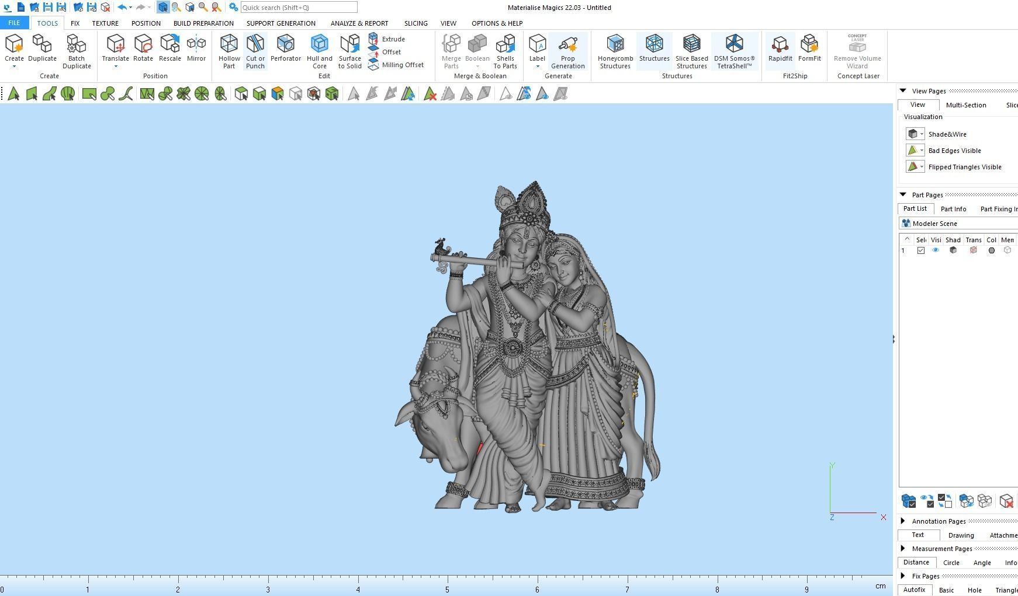Click the Quick search input field
Screen dimensions: 1018x596
point(299,8)
